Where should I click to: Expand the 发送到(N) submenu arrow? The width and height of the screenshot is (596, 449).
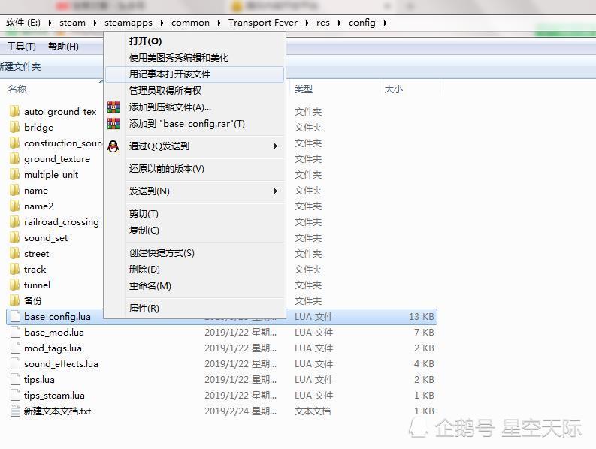click(276, 191)
